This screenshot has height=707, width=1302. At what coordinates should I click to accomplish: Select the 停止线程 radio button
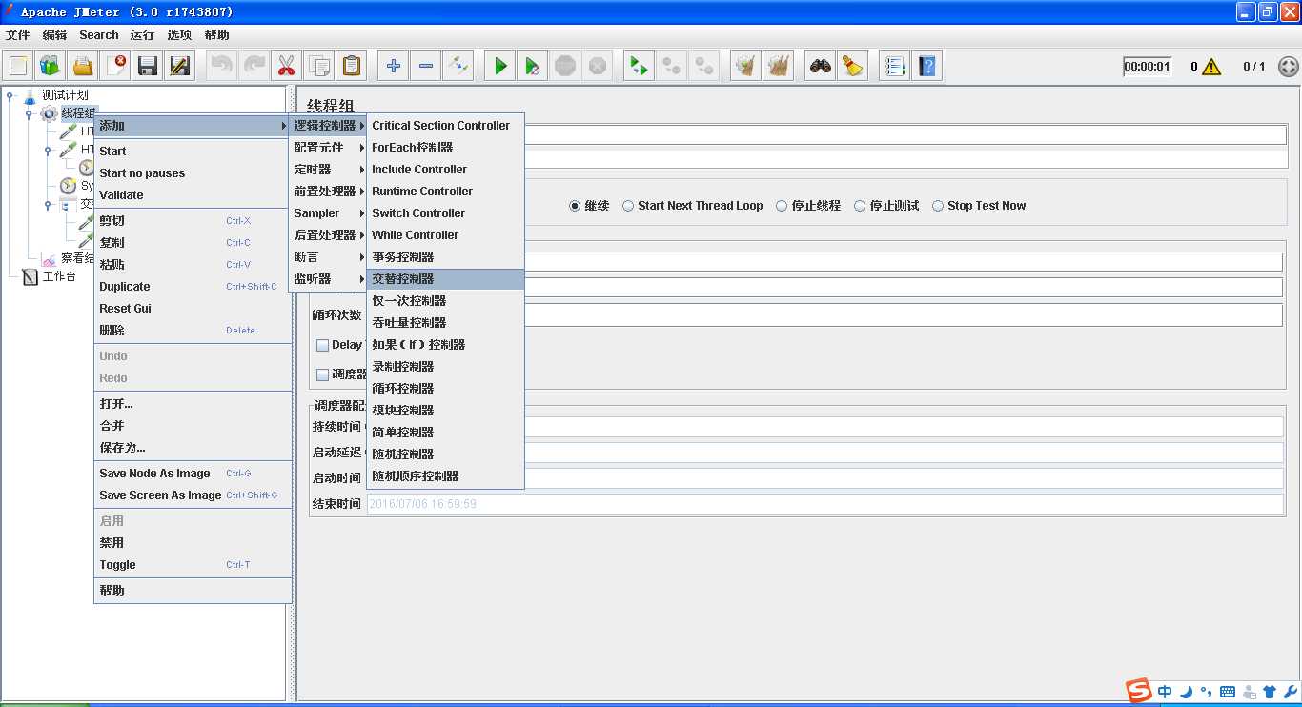tap(782, 206)
